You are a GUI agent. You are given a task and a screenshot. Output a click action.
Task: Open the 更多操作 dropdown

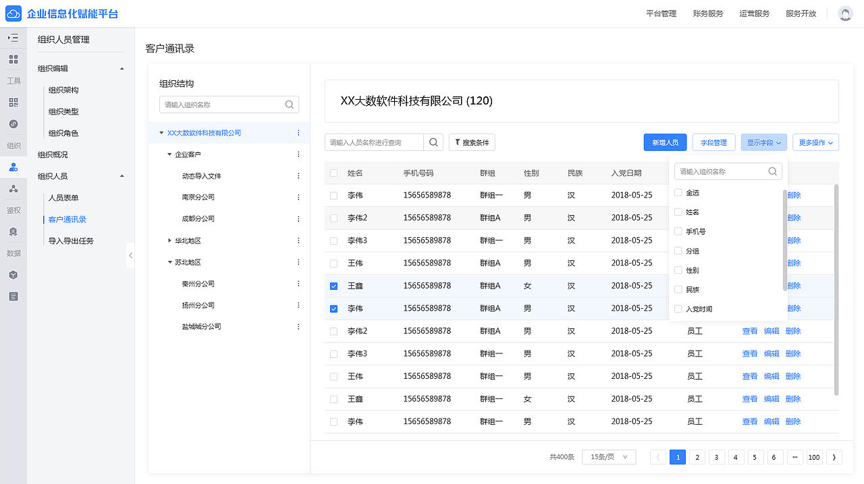click(815, 142)
